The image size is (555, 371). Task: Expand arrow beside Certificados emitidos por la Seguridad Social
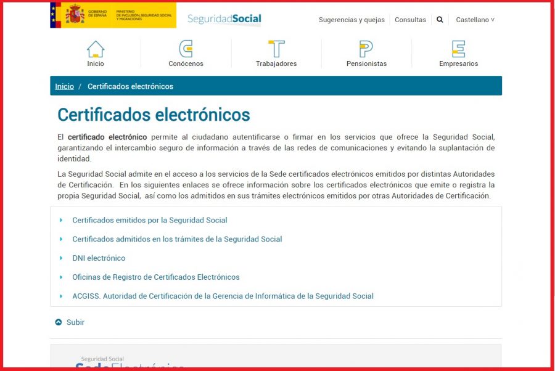61,220
